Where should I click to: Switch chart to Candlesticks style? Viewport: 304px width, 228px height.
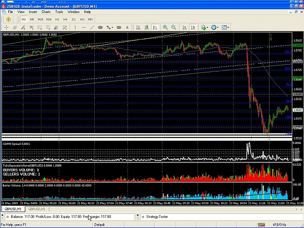pyautogui.click(x=146, y=28)
